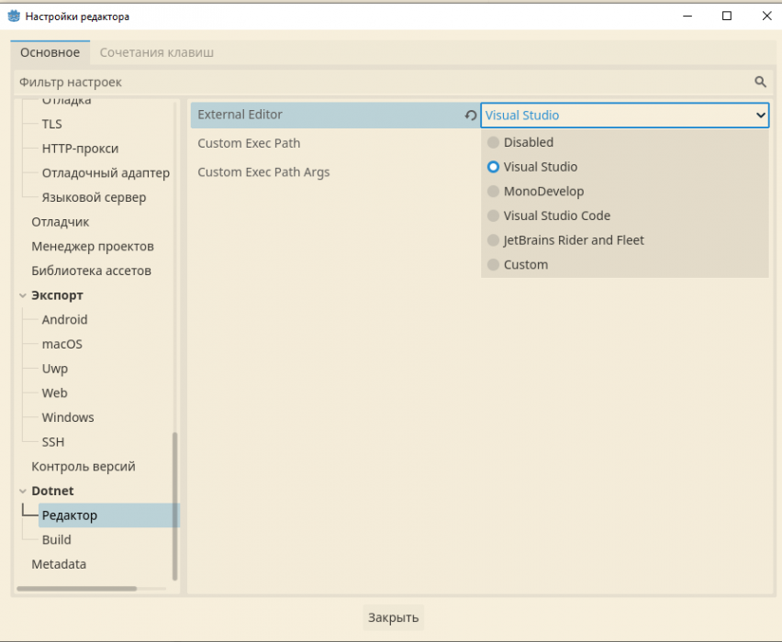
Task: Select Контроль версий in the sidebar
Action: [x=83, y=466]
